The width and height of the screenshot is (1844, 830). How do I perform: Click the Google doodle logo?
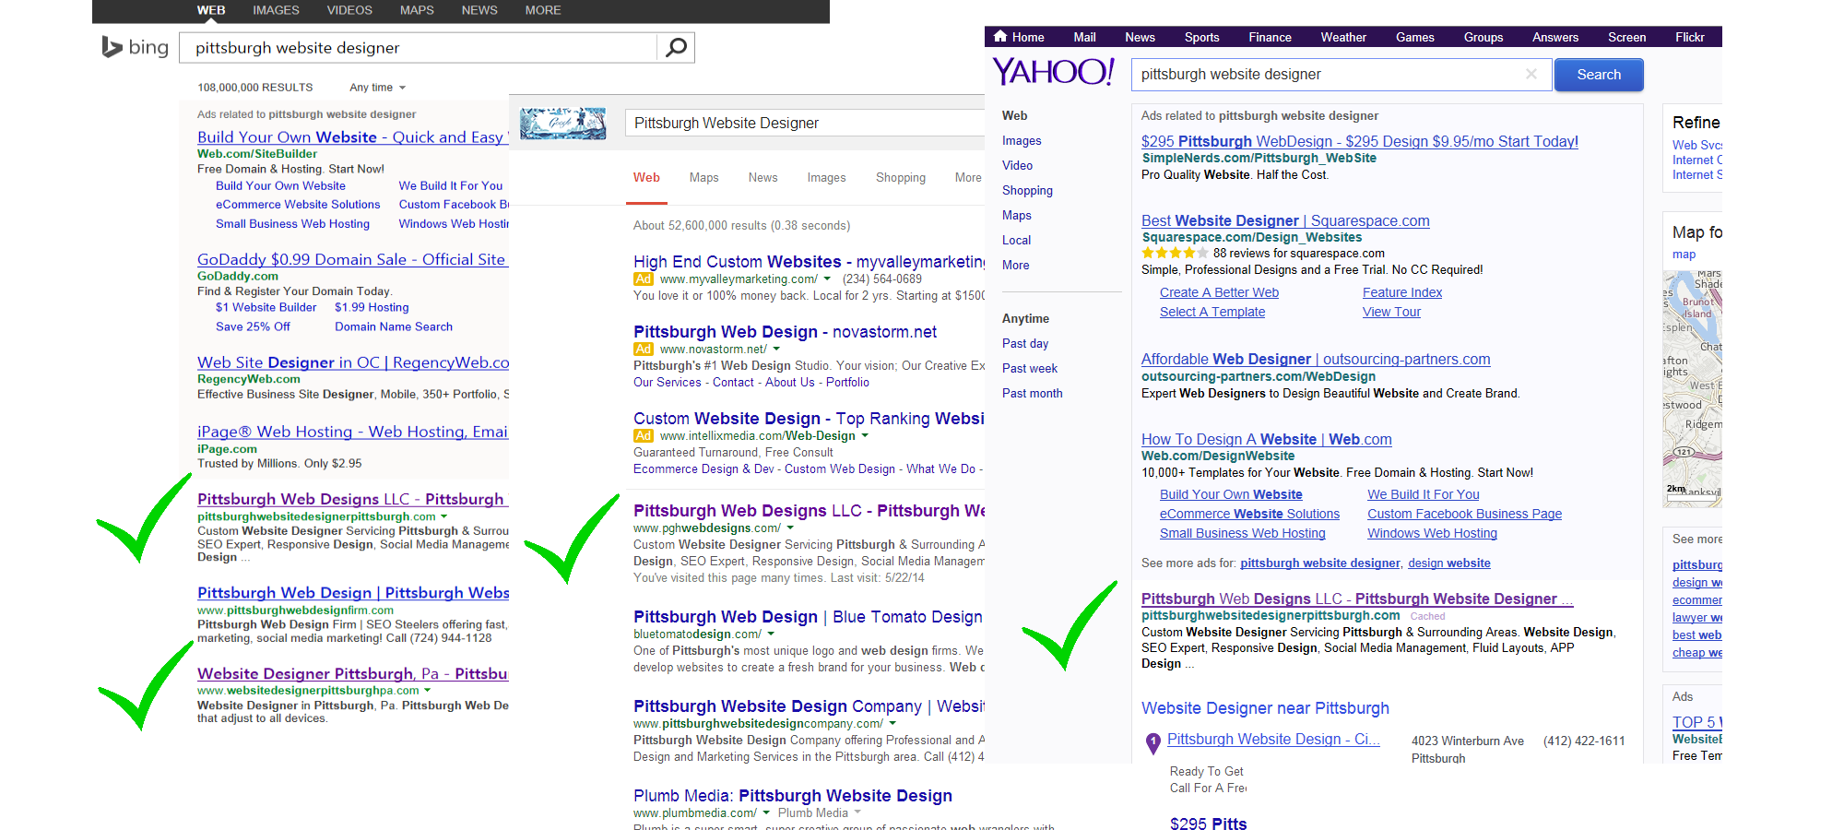coord(562,124)
